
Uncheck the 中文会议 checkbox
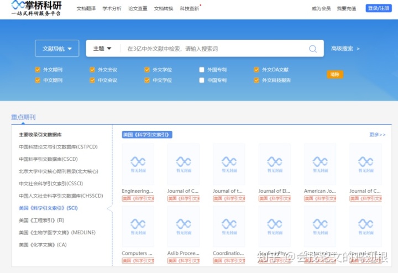92,80
